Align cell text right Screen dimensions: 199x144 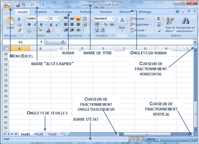tap(78, 24)
